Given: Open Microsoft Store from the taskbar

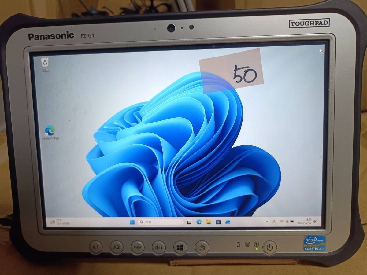Looking at the screenshot, I should coord(218,222).
